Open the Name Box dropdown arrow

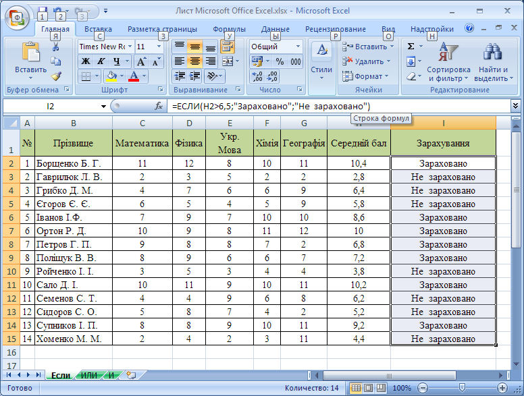103,107
